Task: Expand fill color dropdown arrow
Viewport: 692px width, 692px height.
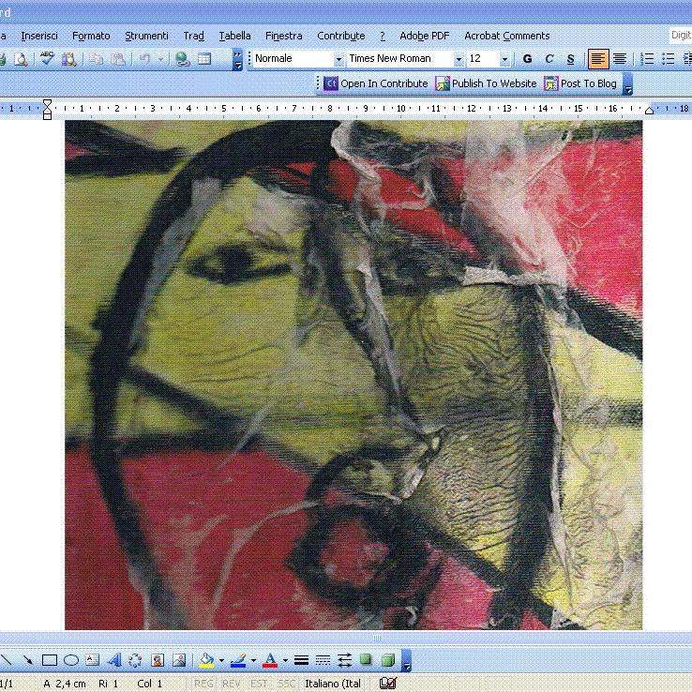Action: [221, 661]
